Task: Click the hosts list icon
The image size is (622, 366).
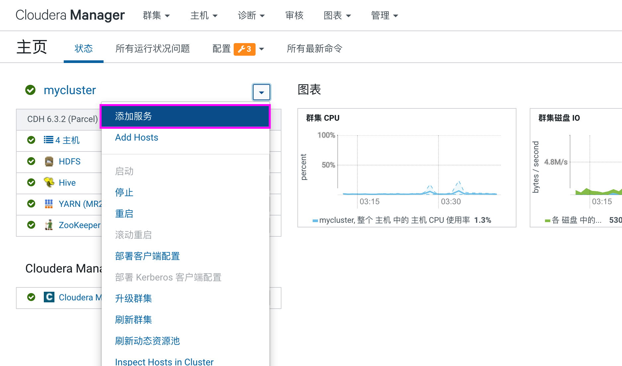Action: (48, 140)
